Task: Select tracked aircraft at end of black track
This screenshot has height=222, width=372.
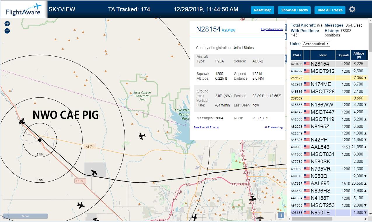Action: pyautogui.click(x=22, y=122)
